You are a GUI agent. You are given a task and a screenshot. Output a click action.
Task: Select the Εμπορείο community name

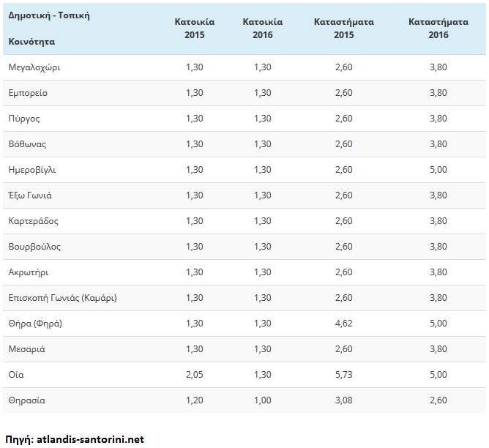28,93
